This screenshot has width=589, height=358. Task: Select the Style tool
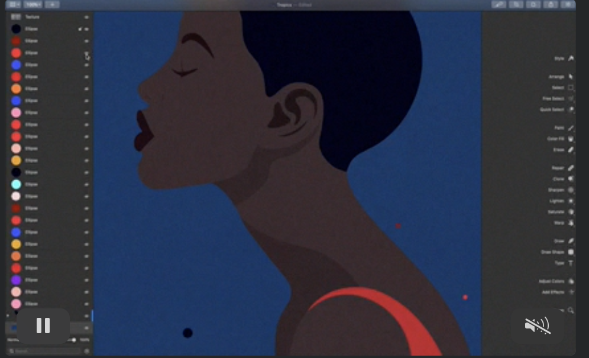pos(571,58)
